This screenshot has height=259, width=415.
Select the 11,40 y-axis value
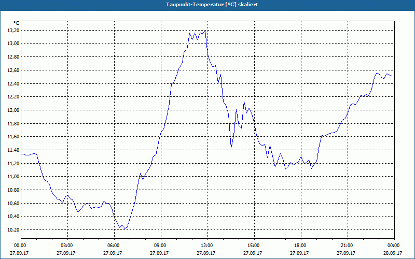[13, 150]
